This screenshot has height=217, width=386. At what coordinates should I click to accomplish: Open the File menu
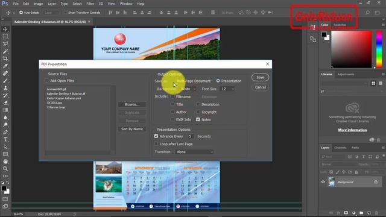pyautogui.click(x=16, y=4)
